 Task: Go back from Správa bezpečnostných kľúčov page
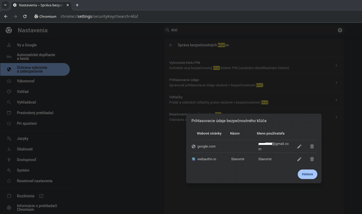[x=171, y=45]
